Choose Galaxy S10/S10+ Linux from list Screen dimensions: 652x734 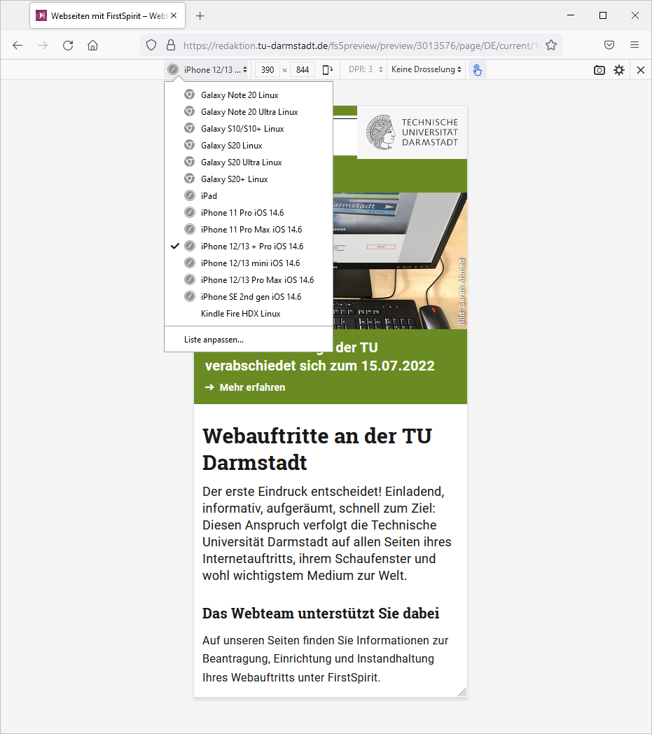(249, 129)
